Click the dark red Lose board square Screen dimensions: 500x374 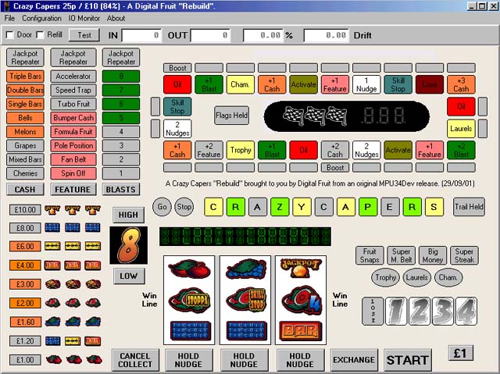tap(430, 84)
